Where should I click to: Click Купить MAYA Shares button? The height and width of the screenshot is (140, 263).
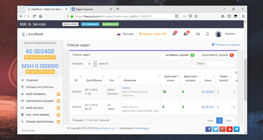pyautogui.click(x=40, y=72)
